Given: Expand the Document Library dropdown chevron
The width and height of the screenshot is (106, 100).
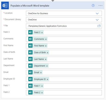Looking at the screenshot, I should tap(97, 20).
